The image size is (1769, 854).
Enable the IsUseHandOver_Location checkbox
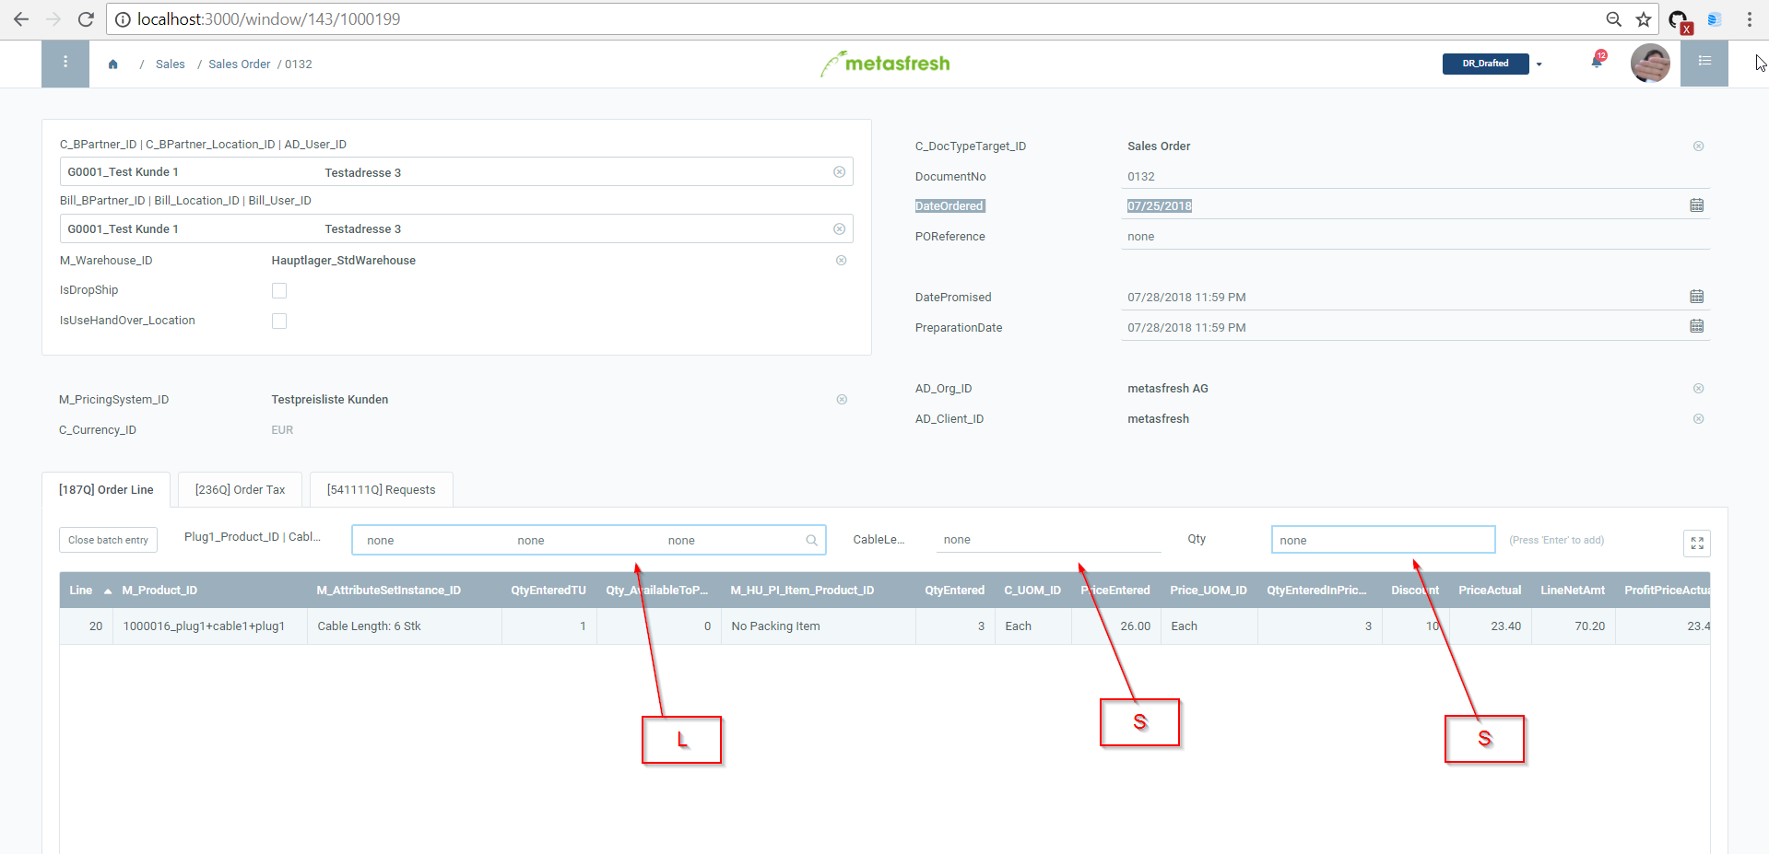coord(279,321)
